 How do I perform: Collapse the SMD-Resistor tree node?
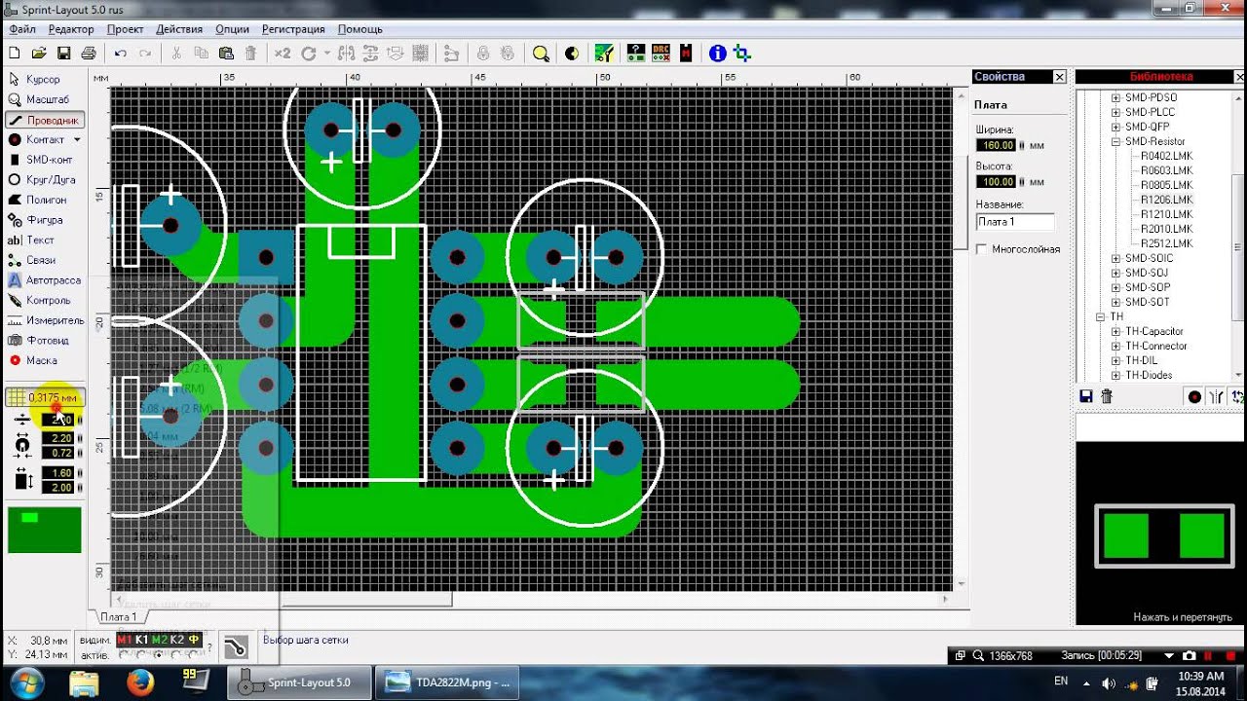[1116, 141]
